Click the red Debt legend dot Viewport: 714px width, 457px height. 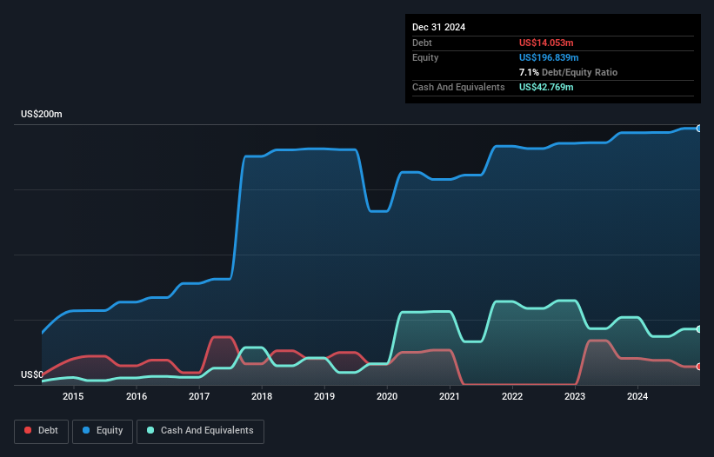click(x=28, y=430)
